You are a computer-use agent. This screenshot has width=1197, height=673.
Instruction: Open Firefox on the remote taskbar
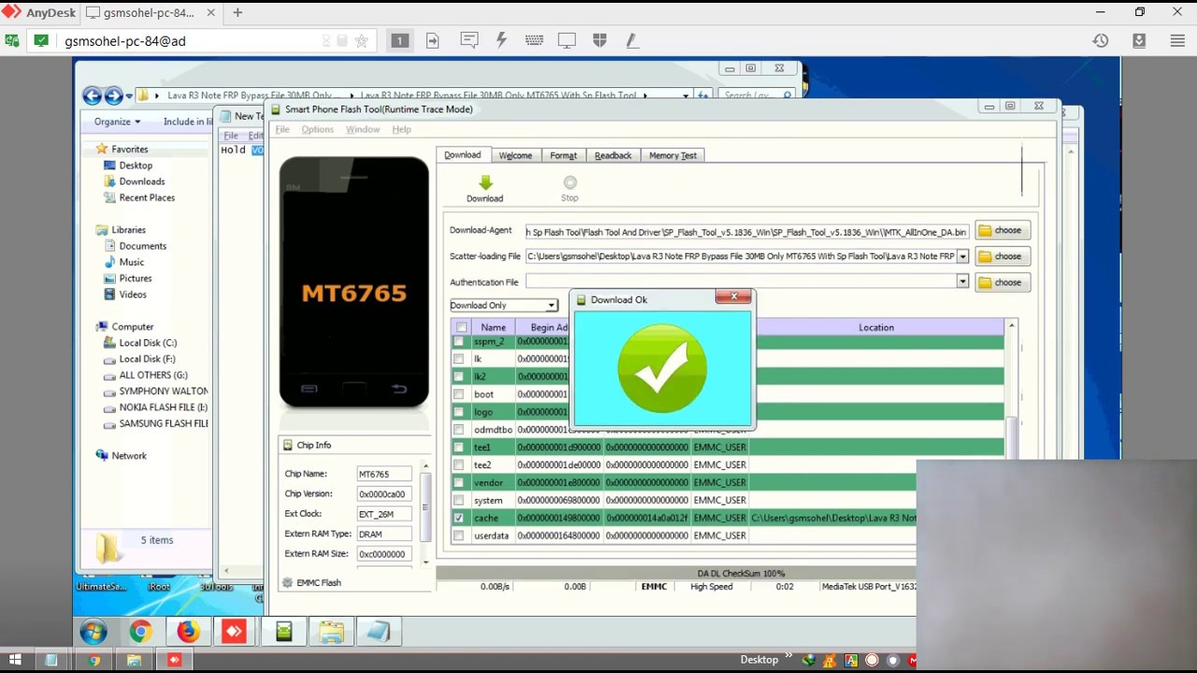187,632
